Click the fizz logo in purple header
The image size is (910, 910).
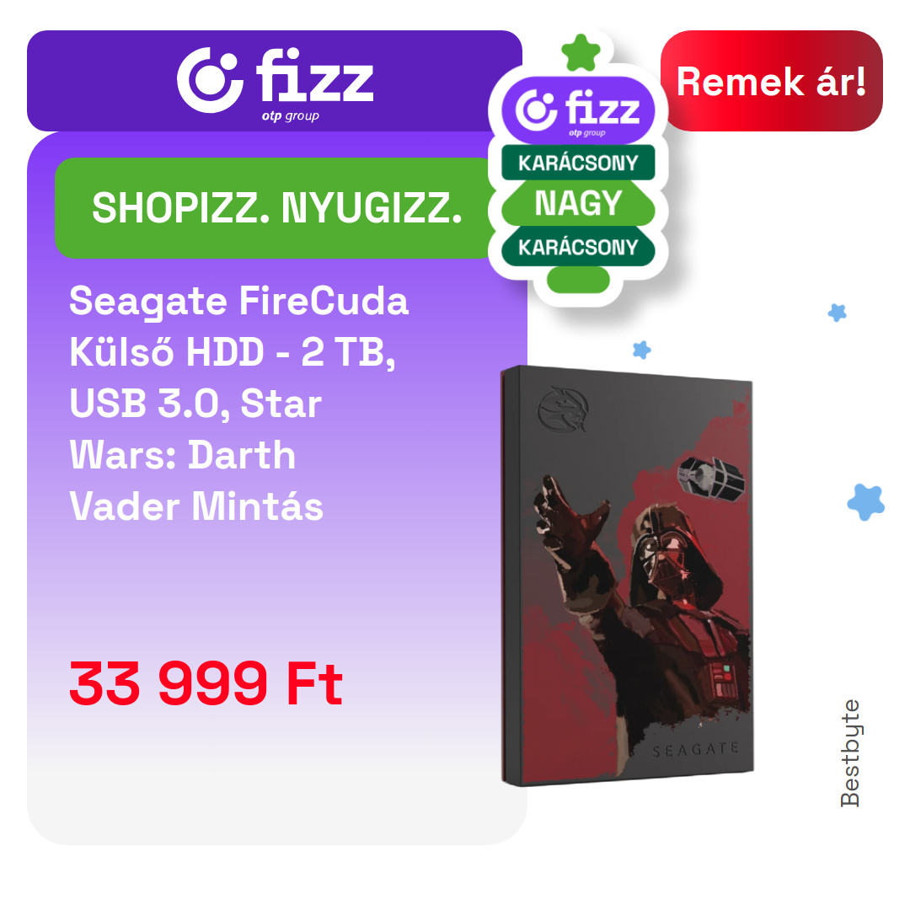coord(275,84)
